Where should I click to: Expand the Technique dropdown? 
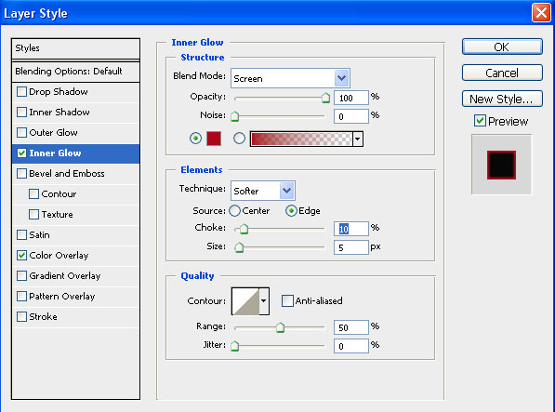(263, 191)
